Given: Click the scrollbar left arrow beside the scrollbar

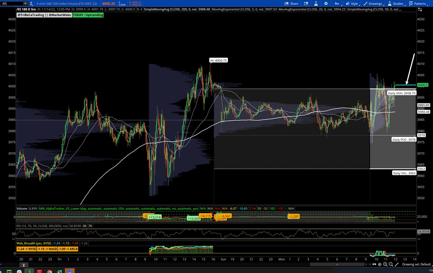Looking at the screenshot, I should coord(366,264).
